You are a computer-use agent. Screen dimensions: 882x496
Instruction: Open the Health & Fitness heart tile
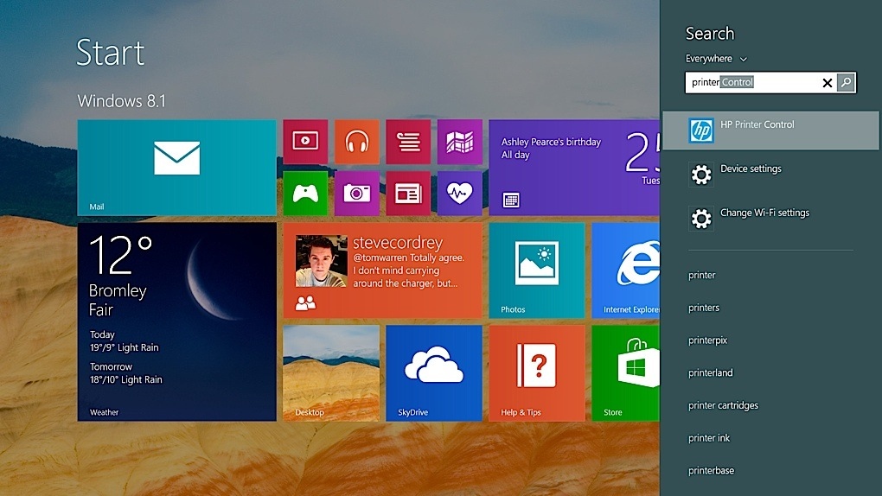(x=459, y=194)
